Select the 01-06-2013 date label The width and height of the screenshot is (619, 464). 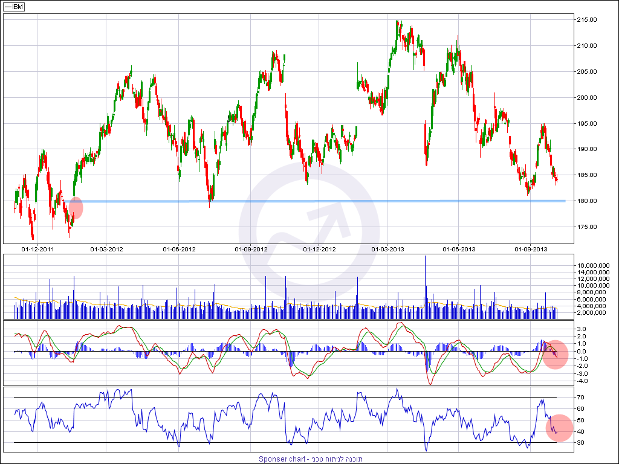tap(459, 249)
